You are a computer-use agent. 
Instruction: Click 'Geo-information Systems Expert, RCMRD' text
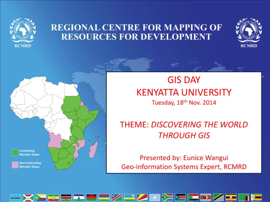coord(184,166)
